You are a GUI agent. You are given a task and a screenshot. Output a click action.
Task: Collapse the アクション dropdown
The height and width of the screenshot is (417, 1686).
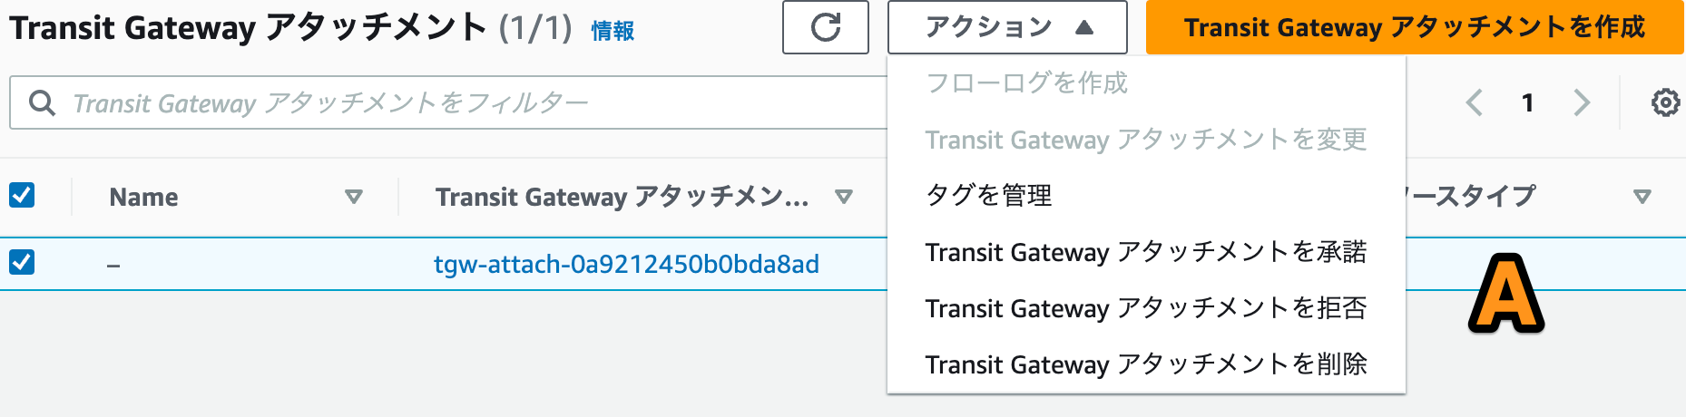click(1007, 27)
